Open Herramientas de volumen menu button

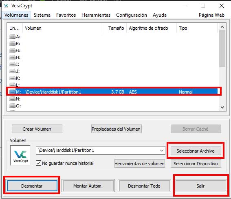[140, 164]
